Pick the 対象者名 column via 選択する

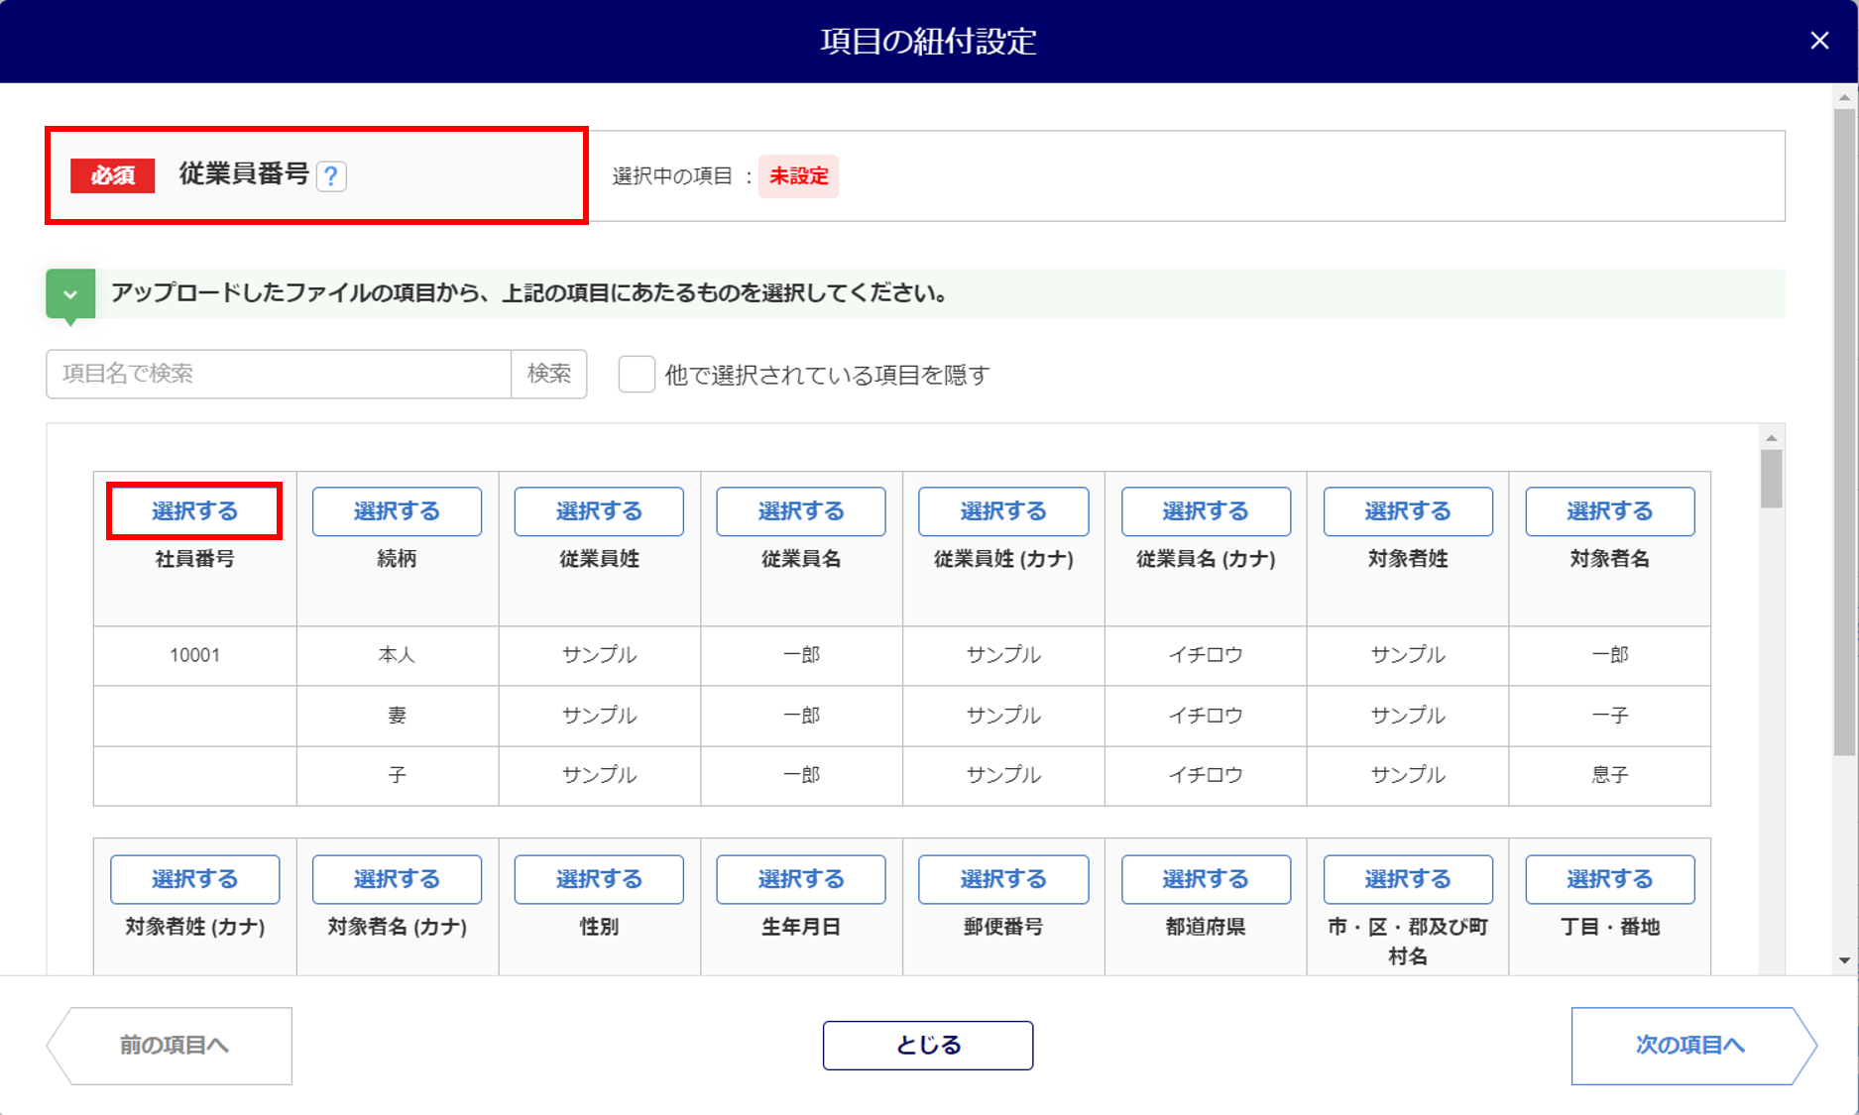(x=1609, y=511)
